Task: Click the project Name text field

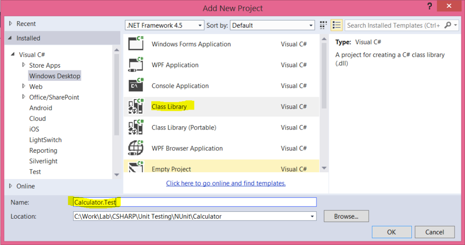Action: pyautogui.click(x=194, y=202)
